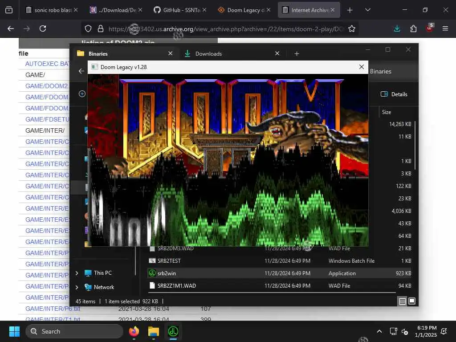Viewport: 456px width, 342px height.
Task: Switch to GitHub - SSNTa tab
Action: point(180,10)
